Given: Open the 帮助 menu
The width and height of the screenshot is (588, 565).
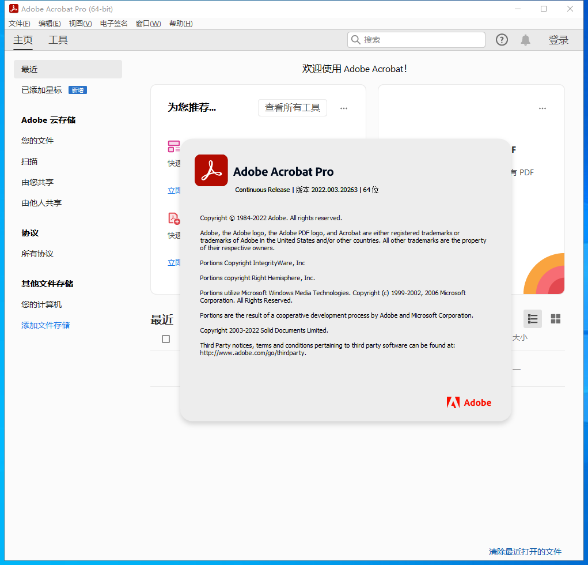Looking at the screenshot, I should pos(181,23).
